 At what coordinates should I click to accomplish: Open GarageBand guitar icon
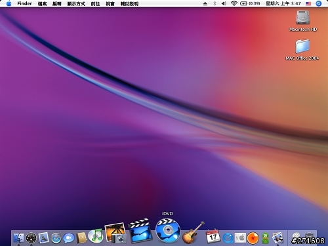(193, 232)
